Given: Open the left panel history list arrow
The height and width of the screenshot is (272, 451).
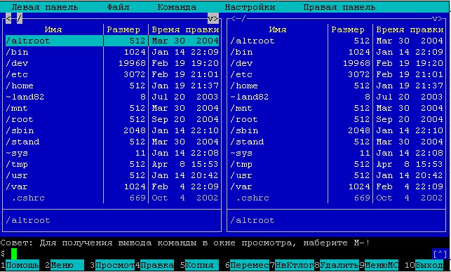Looking at the screenshot, I should pyautogui.click(x=213, y=19).
